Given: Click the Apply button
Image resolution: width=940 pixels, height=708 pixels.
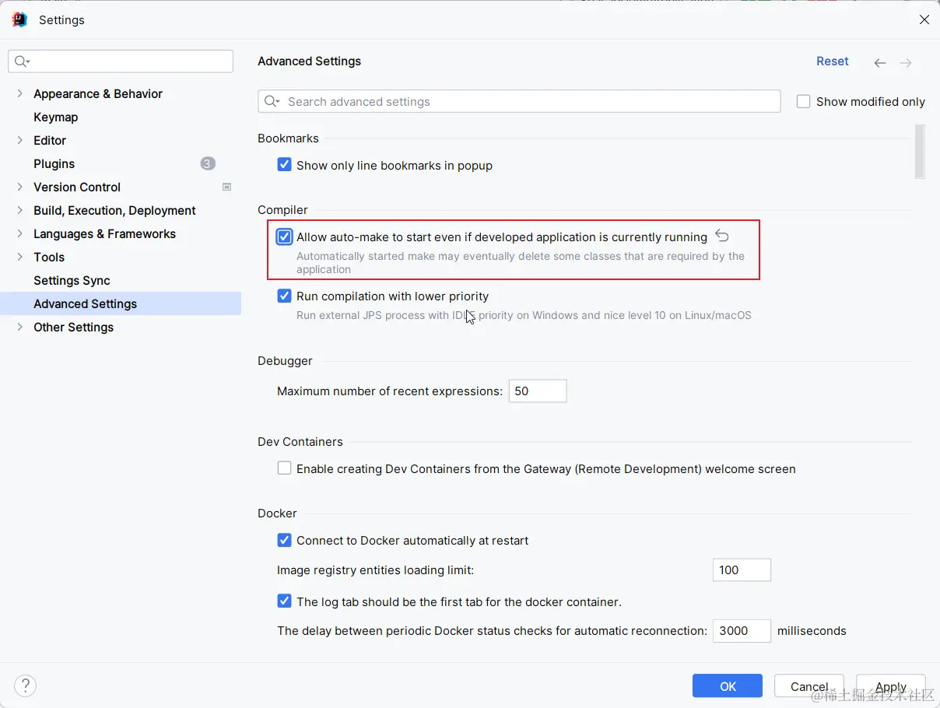Looking at the screenshot, I should tap(891, 686).
